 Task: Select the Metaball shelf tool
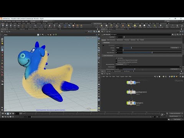point(69,26)
